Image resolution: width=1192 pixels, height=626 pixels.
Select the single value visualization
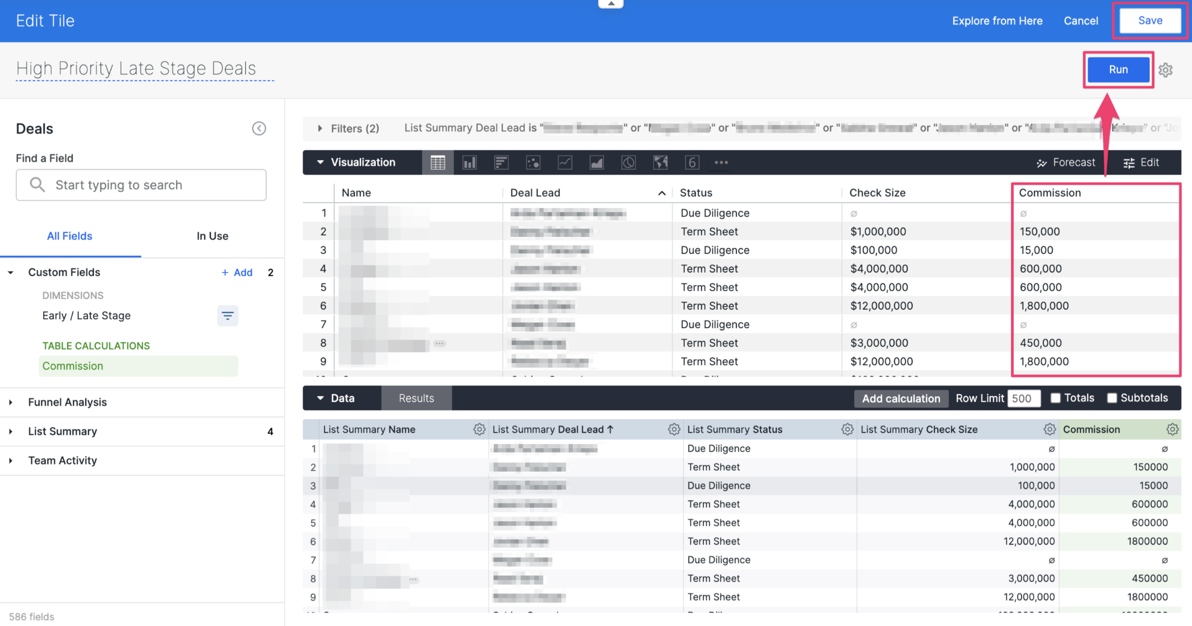tap(692, 162)
